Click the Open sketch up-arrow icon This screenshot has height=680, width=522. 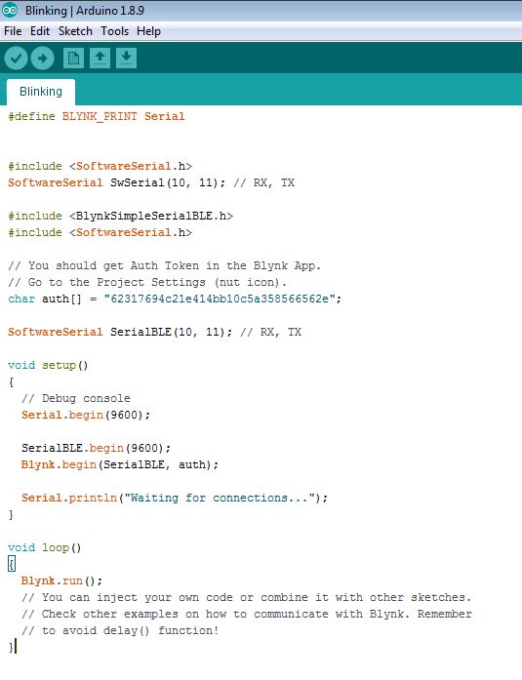click(100, 59)
